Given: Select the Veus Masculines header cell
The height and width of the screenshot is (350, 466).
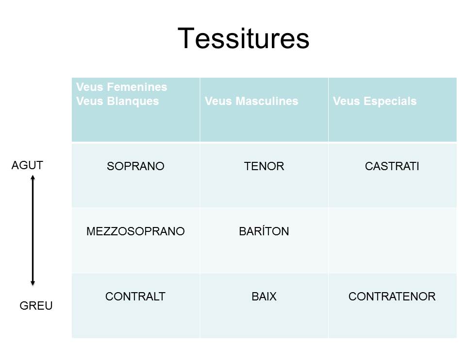Looking at the screenshot, I should (264, 109).
